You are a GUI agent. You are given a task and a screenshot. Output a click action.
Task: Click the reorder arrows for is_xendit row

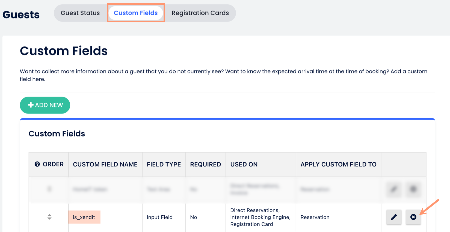click(49, 217)
